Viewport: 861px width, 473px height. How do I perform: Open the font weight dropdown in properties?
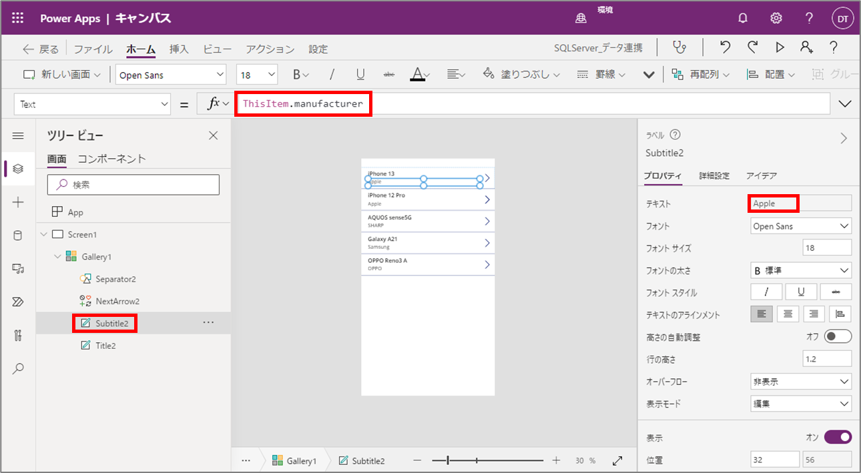pyautogui.click(x=801, y=270)
